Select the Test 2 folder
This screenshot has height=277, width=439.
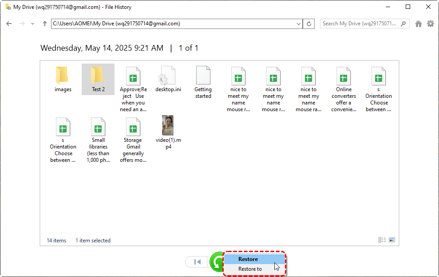[98, 79]
